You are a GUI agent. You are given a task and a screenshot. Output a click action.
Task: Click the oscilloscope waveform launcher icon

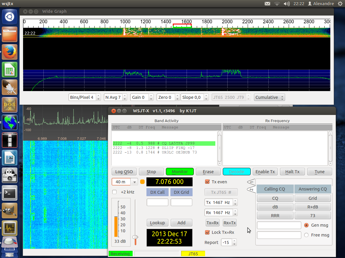[10, 228]
